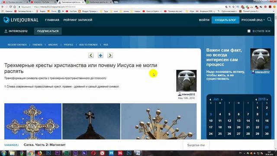The image size is (277, 156).
Task: Reload the page
Action: 10,7
